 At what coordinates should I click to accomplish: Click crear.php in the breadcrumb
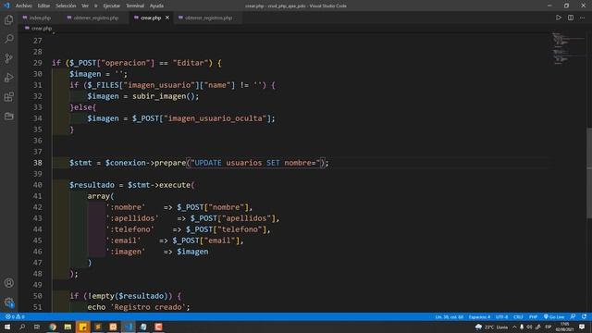click(41, 29)
